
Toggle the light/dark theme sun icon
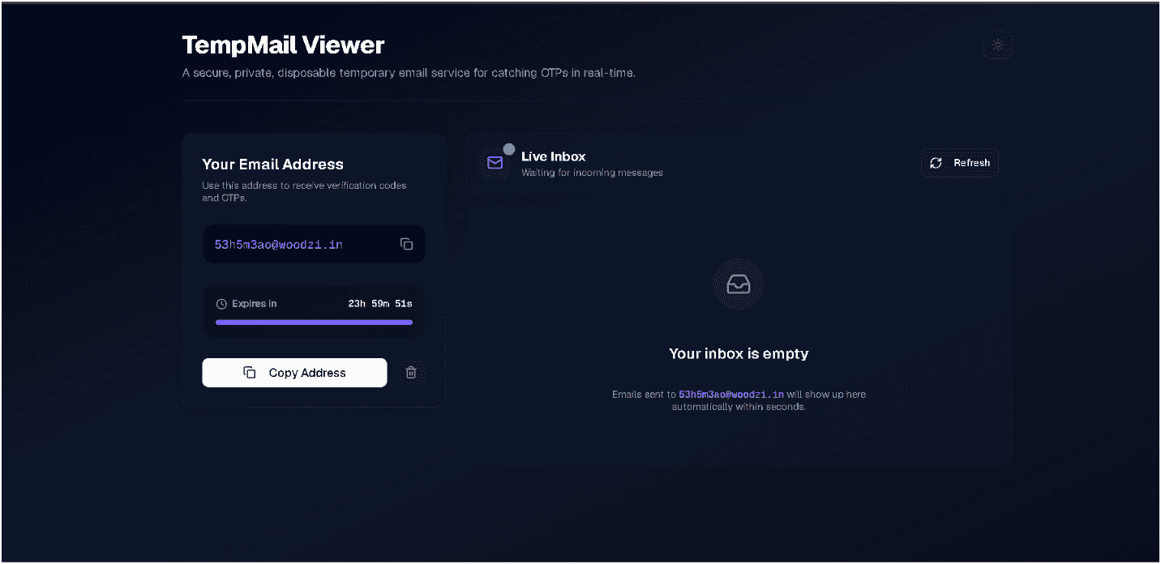(997, 45)
